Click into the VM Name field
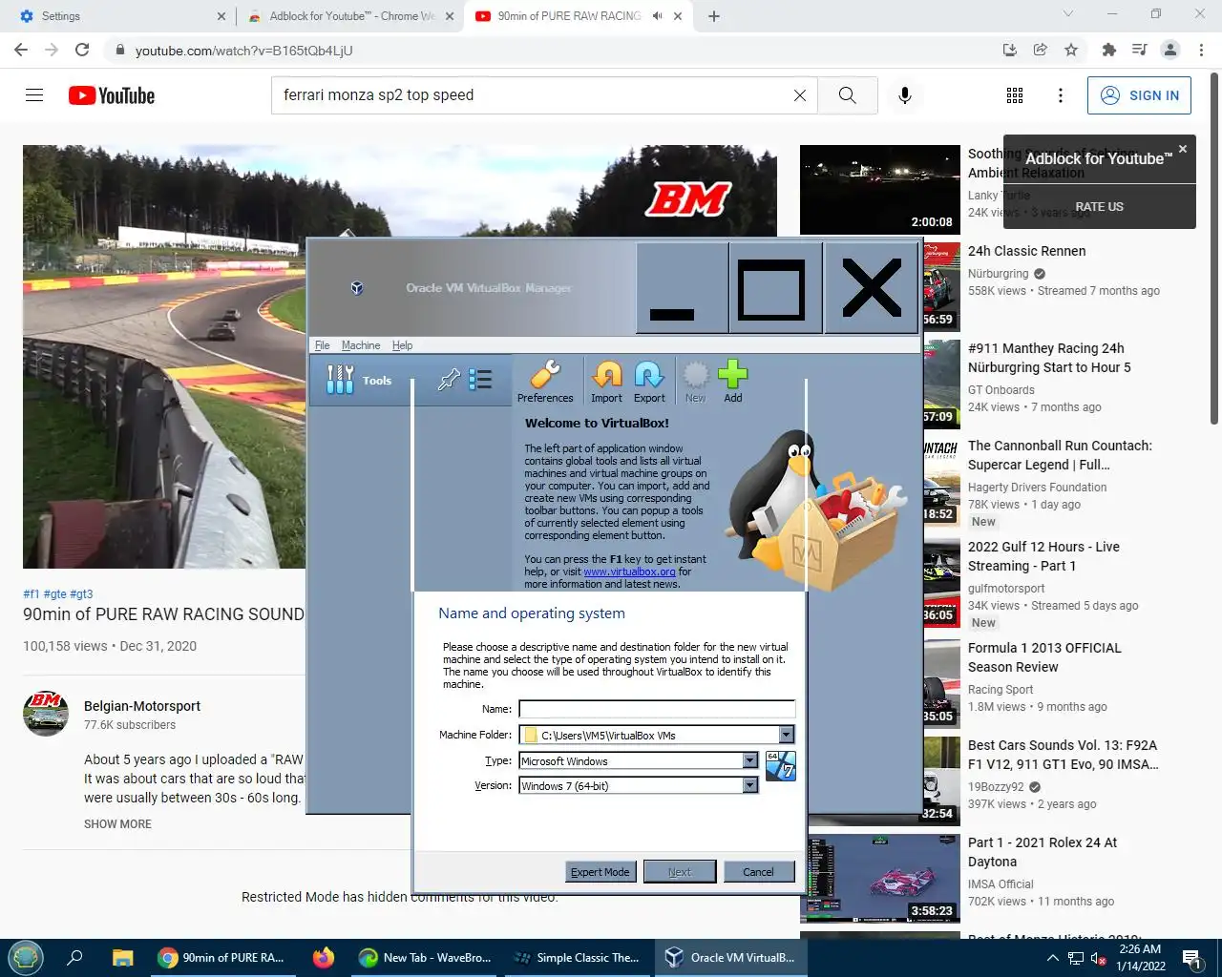This screenshot has height=977, width=1222. (657, 709)
